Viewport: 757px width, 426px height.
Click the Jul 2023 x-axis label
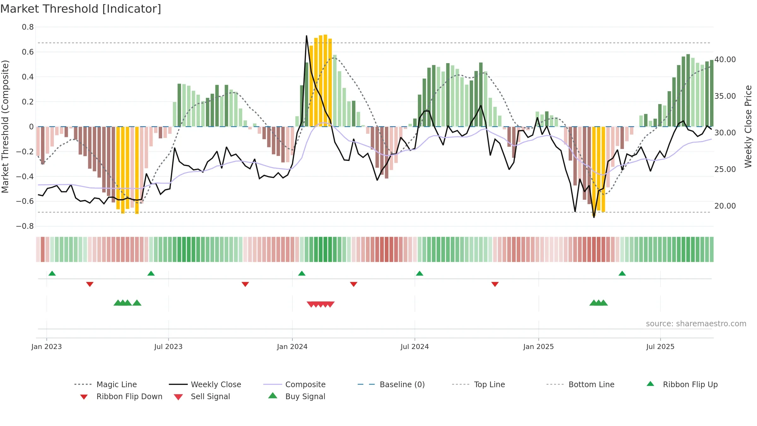tap(168, 347)
